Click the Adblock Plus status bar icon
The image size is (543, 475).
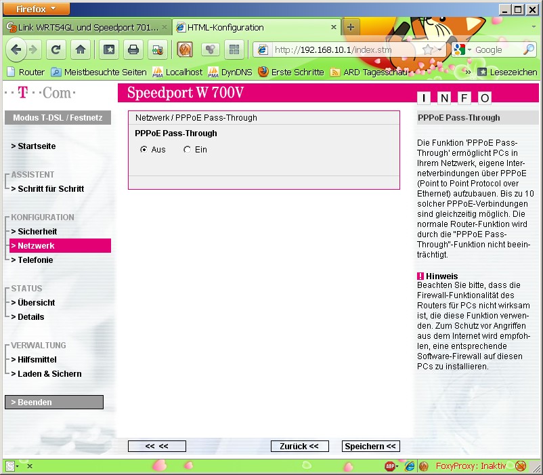click(389, 466)
